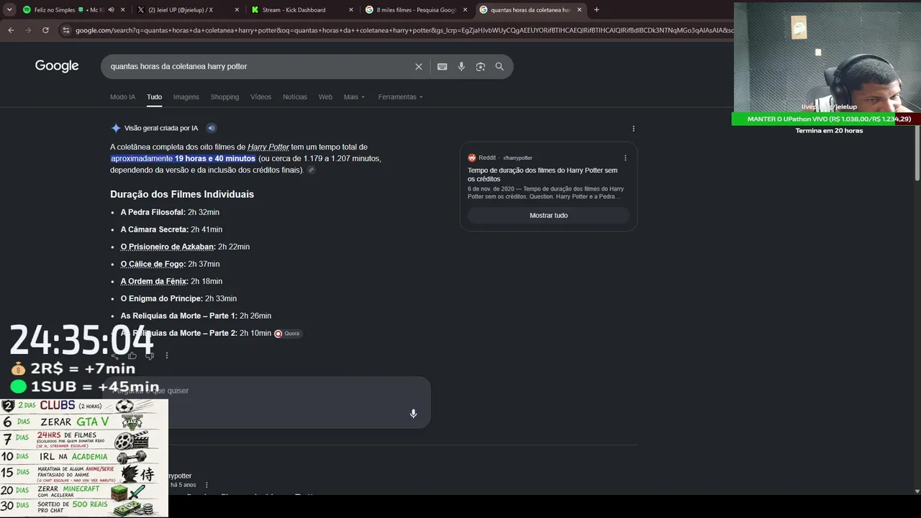Mute audio on the Spotify tab
921x518 pixels.
110,10
